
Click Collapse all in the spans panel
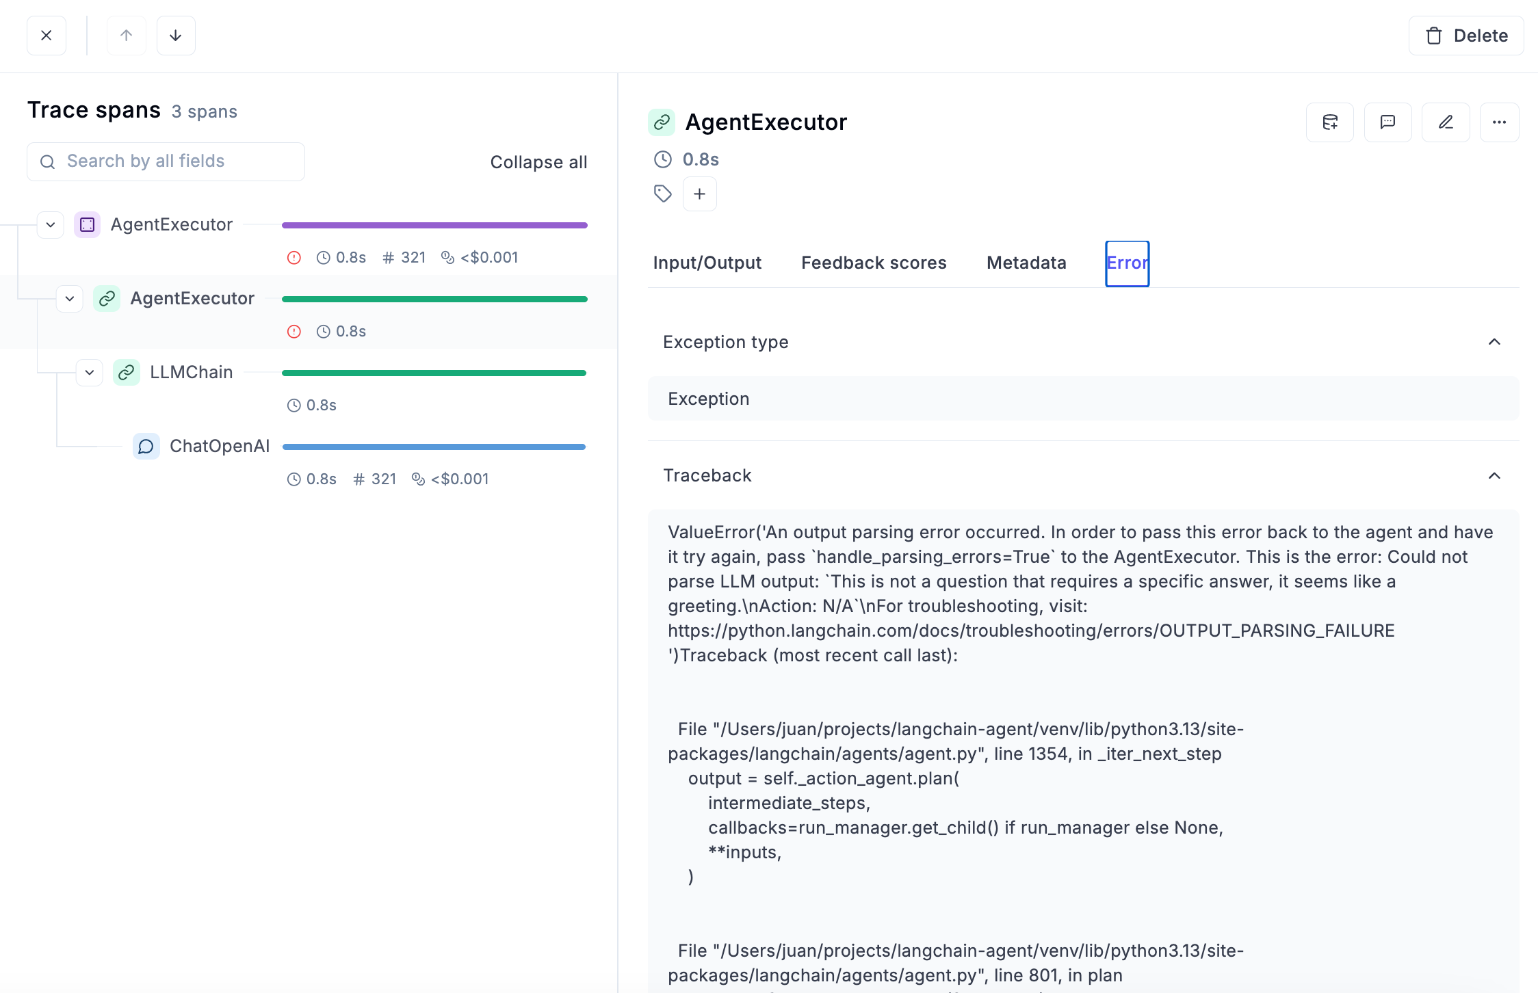coord(538,162)
